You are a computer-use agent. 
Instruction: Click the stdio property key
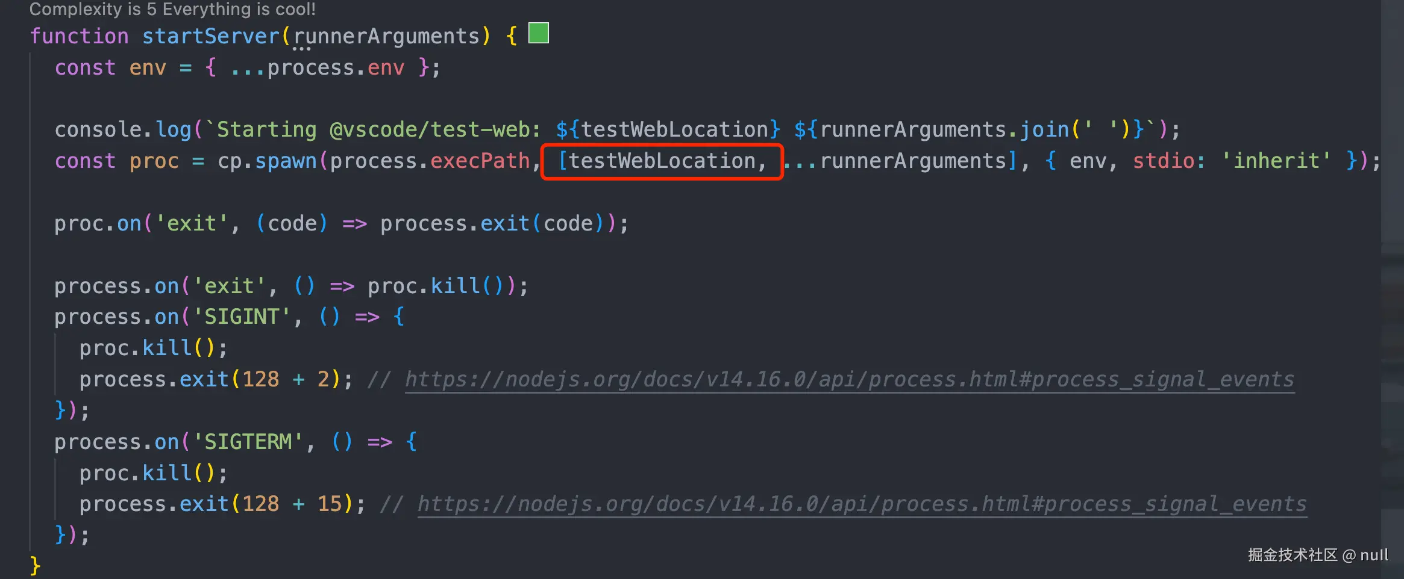tap(1164, 161)
